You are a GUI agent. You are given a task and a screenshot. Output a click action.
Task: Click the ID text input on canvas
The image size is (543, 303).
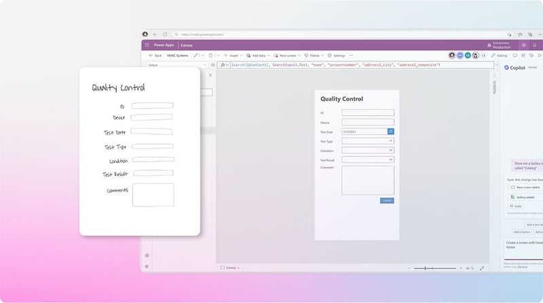pos(368,112)
